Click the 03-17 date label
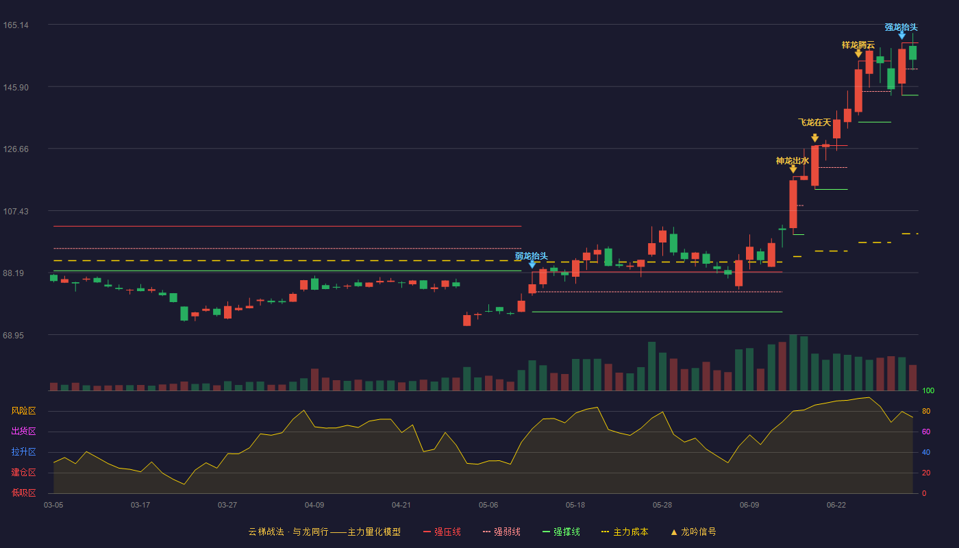Image resolution: width=959 pixels, height=548 pixels. (140, 505)
